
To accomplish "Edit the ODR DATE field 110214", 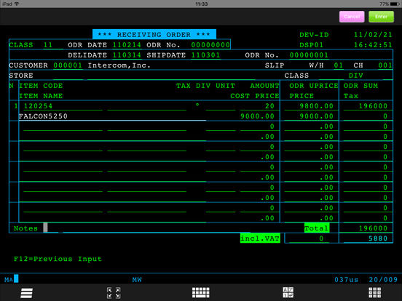I will (x=127, y=45).
